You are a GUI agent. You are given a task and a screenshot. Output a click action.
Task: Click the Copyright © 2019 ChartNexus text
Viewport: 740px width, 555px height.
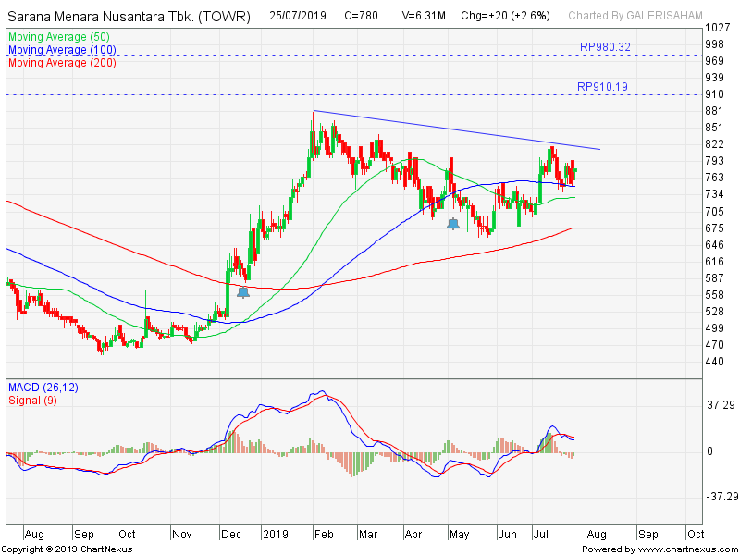[68, 549]
